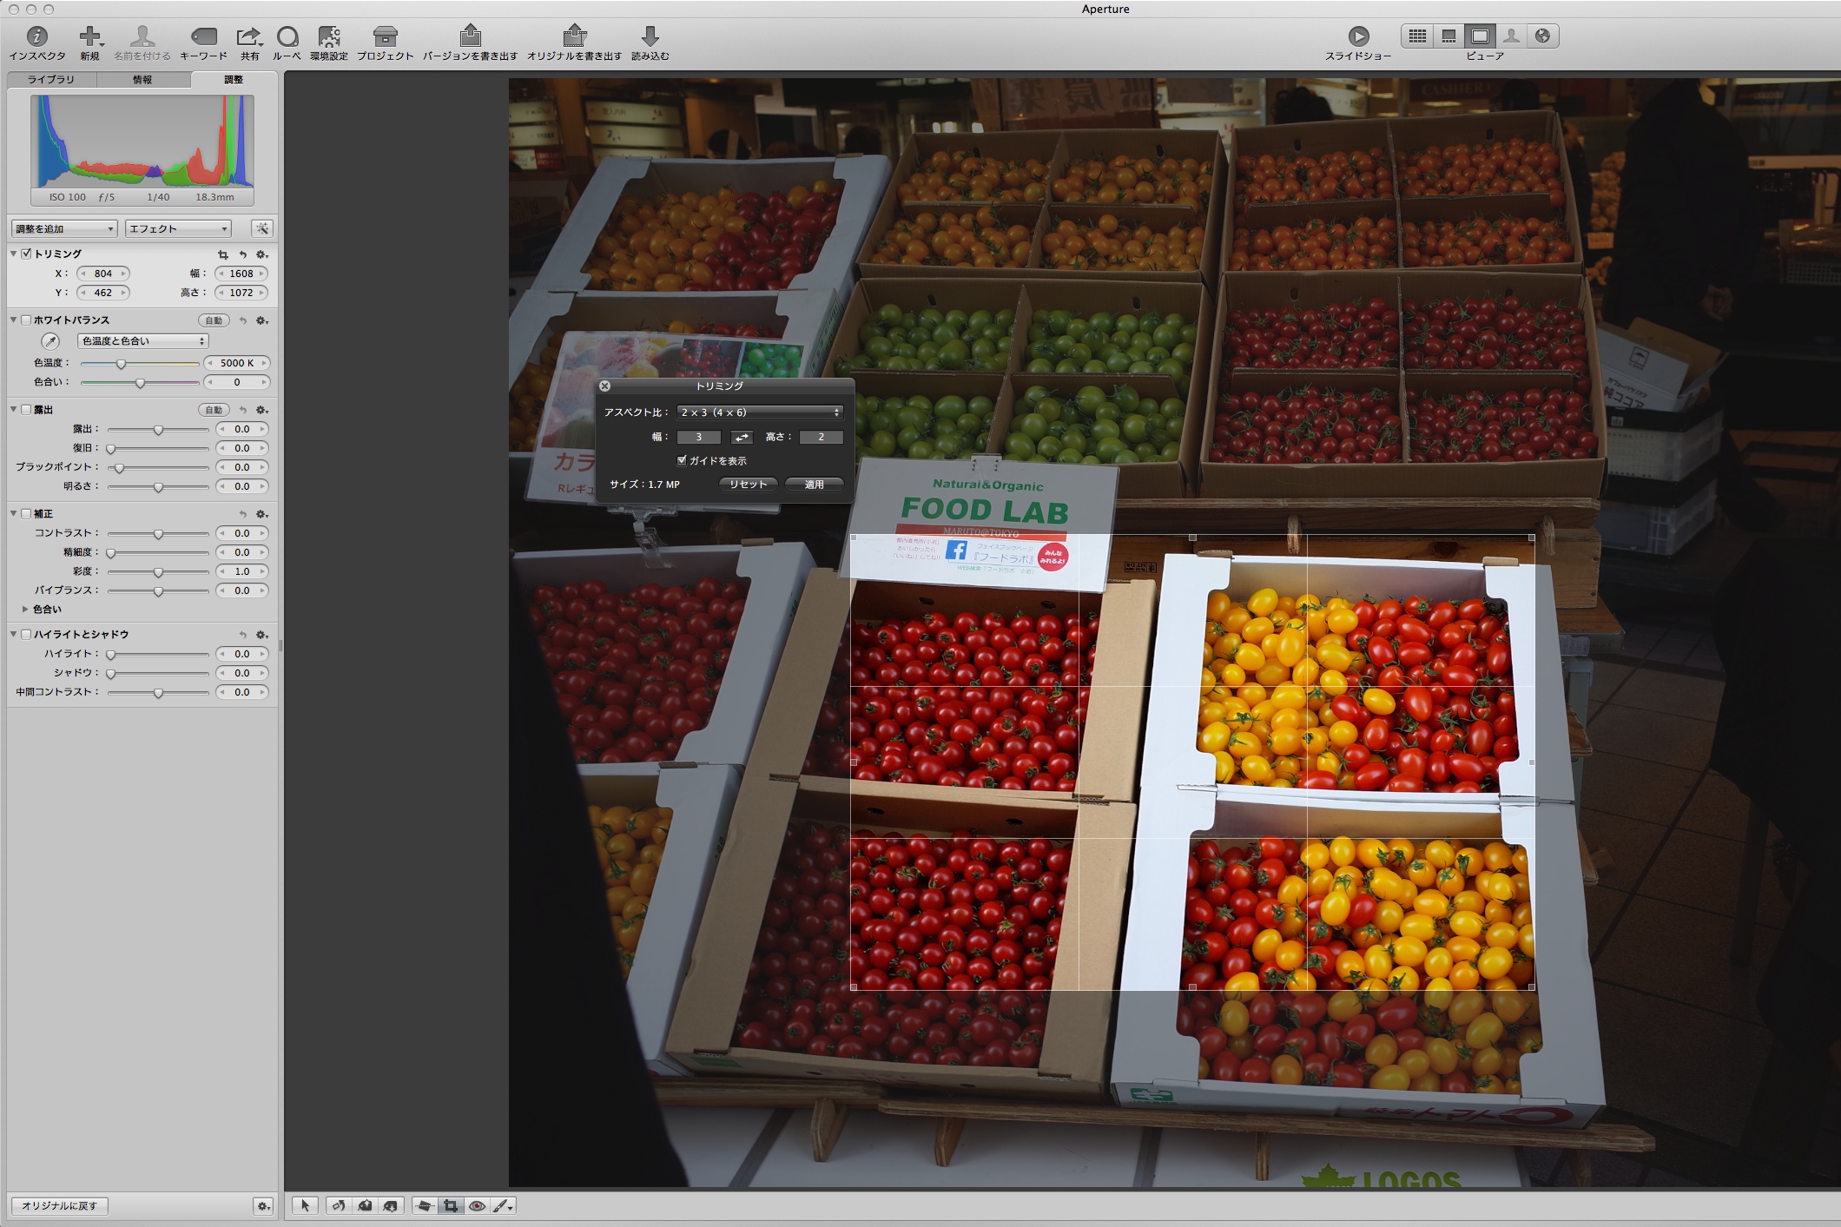Screen dimensions: 1841x1227
Task: Collapse the トリミング section triangle
Action: point(14,254)
